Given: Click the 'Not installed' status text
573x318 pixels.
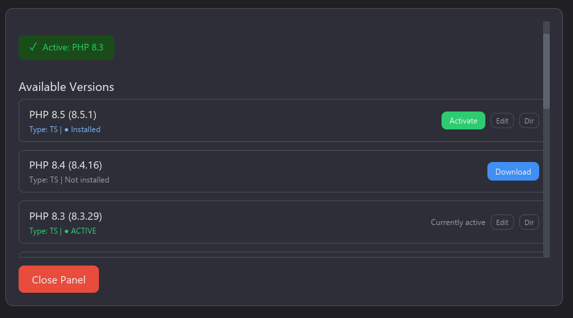Looking at the screenshot, I should coord(87,180).
